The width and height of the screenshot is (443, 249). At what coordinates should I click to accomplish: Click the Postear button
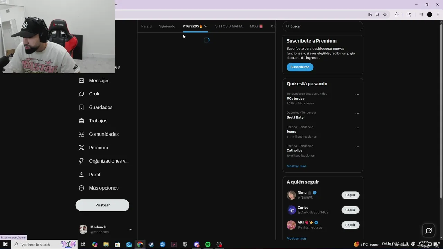pyautogui.click(x=102, y=205)
